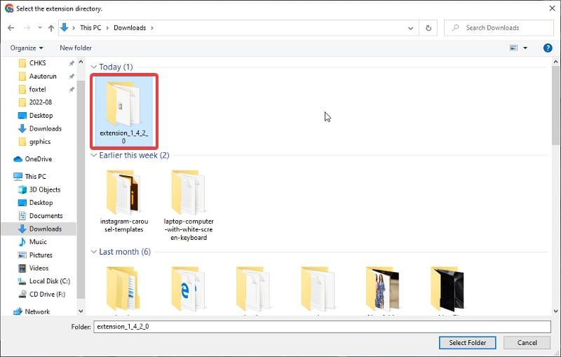Open Pictures in the navigation pane
The width and height of the screenshot is (561, 357).
coord(41,255)
